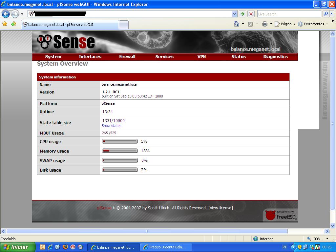
Task: Click the pfSense logo
Action: [x=66, y=42]
